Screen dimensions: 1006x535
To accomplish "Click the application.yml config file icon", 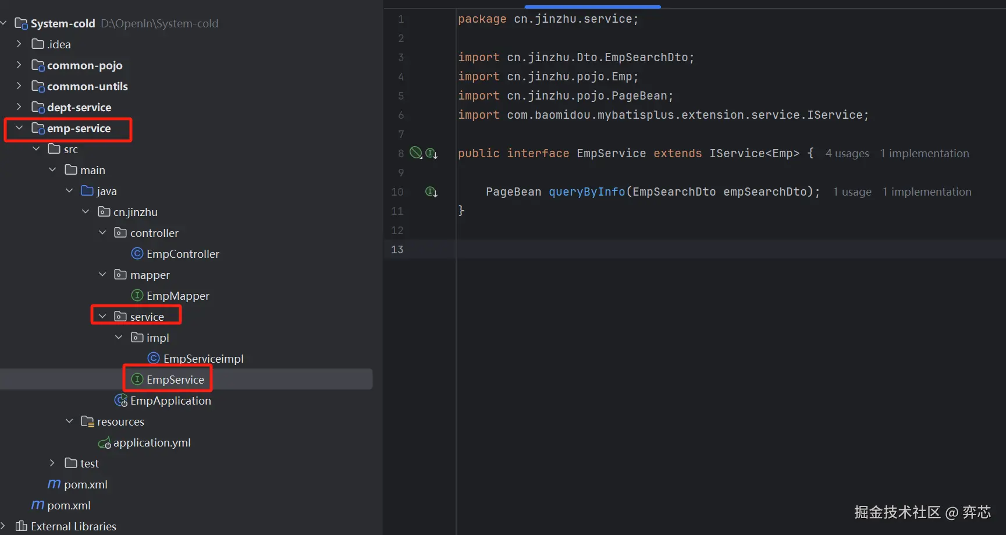I will click(x=105, y=443).
